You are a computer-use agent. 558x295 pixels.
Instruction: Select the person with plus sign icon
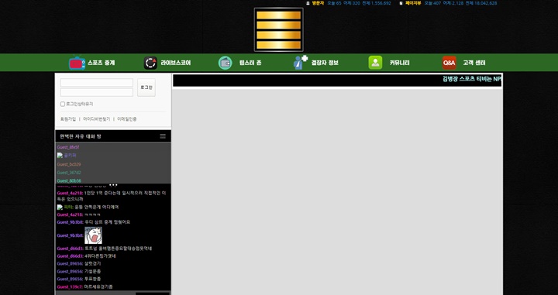click(x=301, y=62)
